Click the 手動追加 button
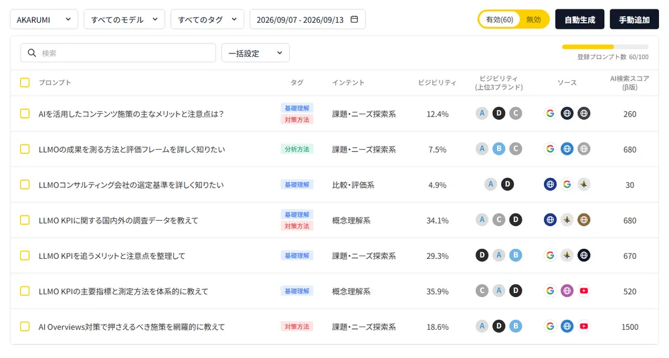Screen dimensions: 669x358 click(x=634, y=19)
